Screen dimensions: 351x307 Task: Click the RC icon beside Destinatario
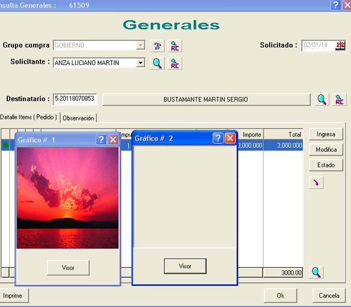(339, 100)
